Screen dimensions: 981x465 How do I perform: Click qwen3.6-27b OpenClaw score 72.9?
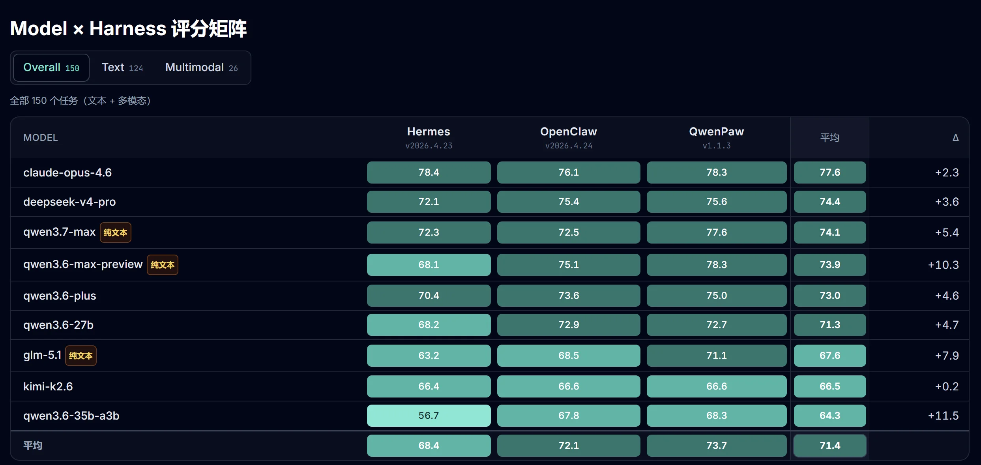pos(569,325)
